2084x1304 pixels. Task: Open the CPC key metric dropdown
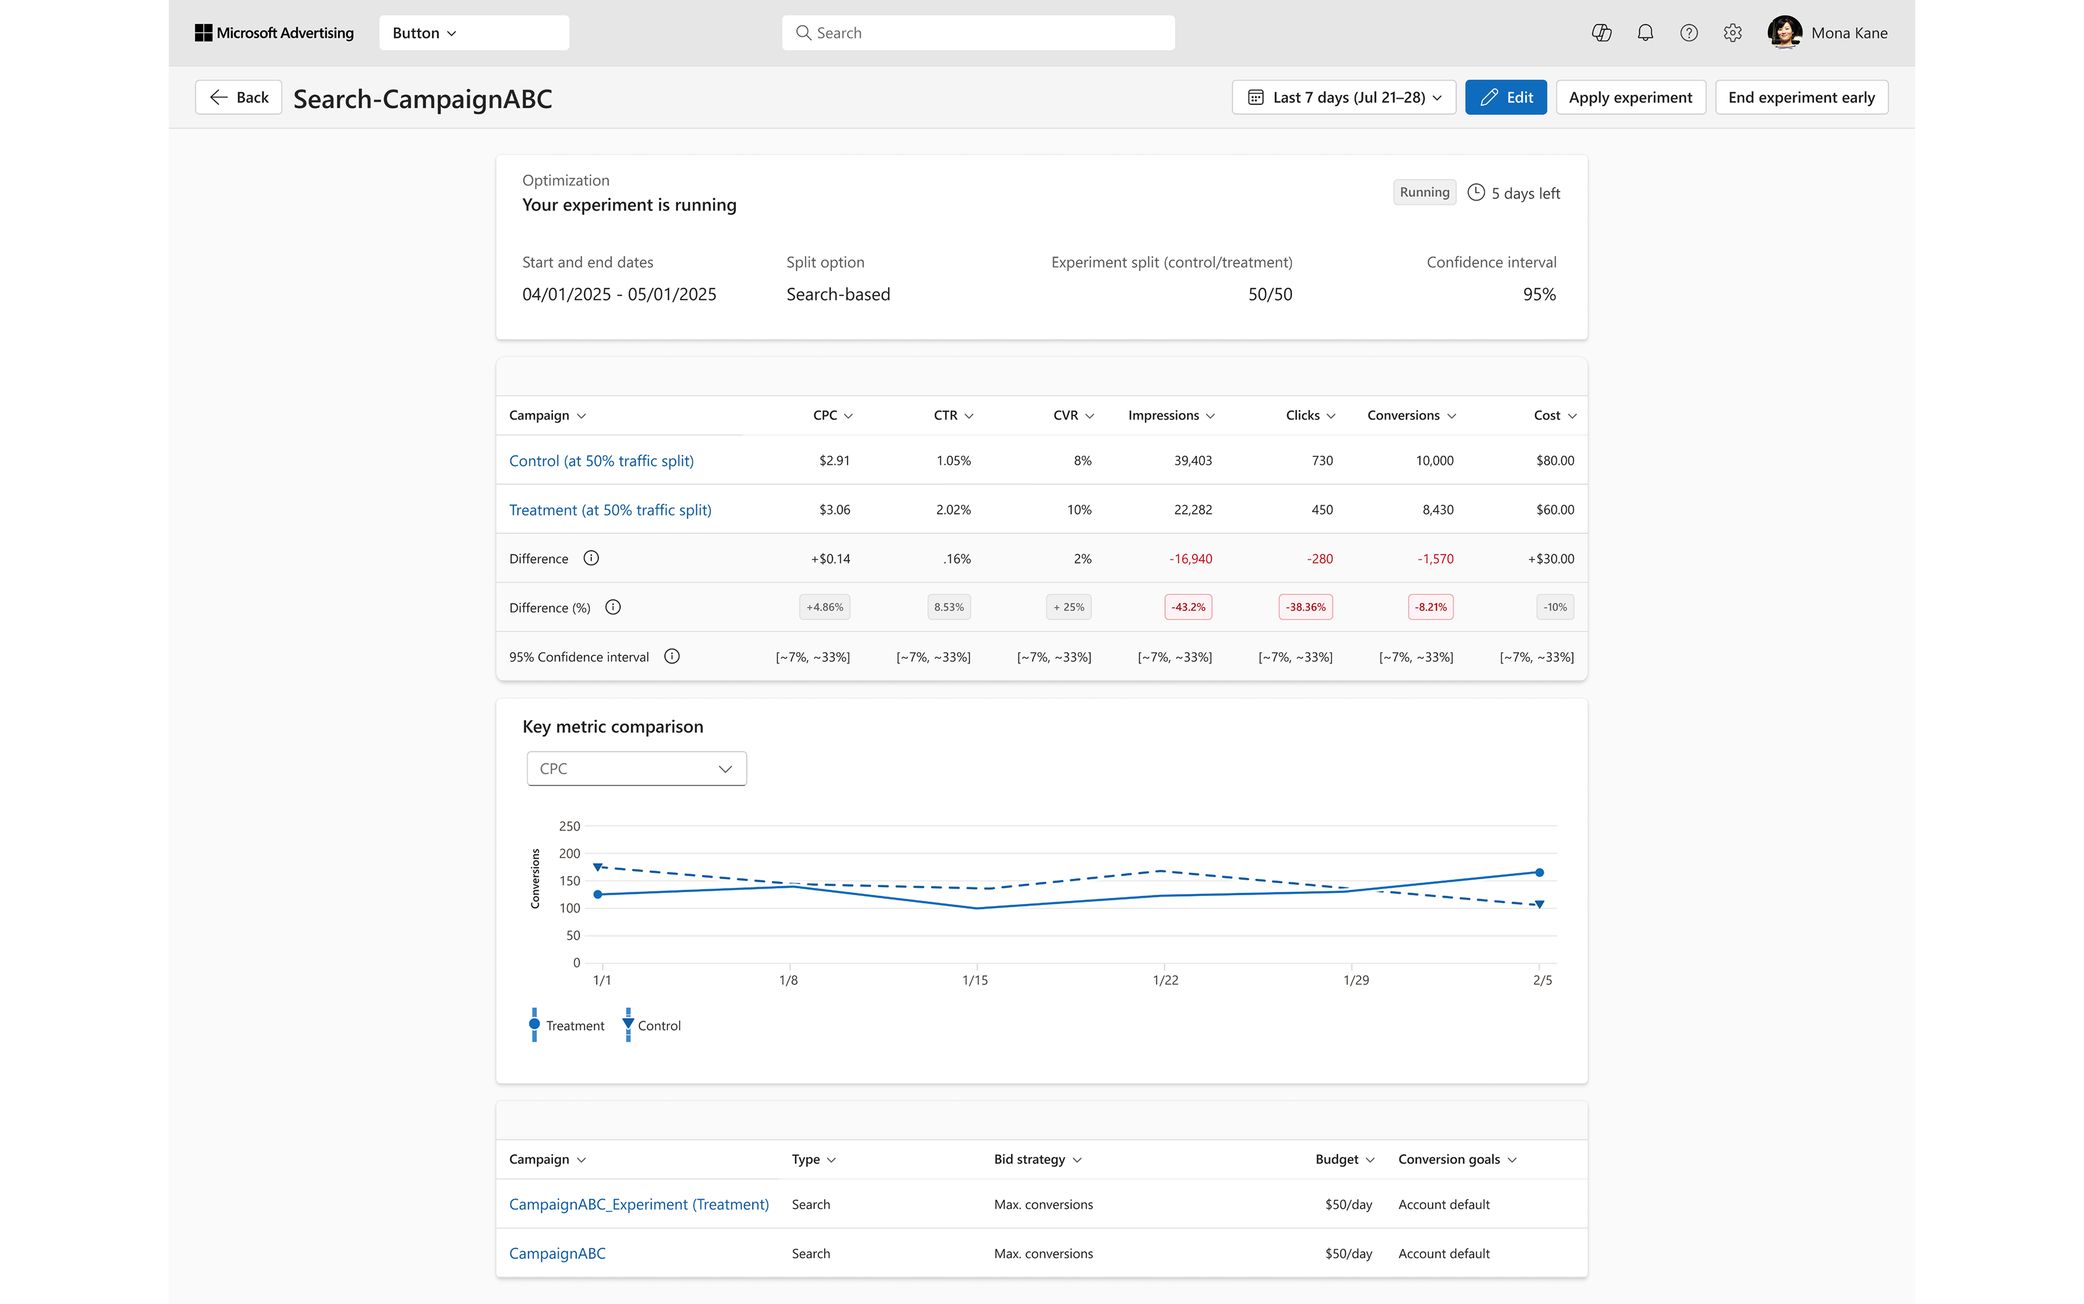[x=636, y=769]
